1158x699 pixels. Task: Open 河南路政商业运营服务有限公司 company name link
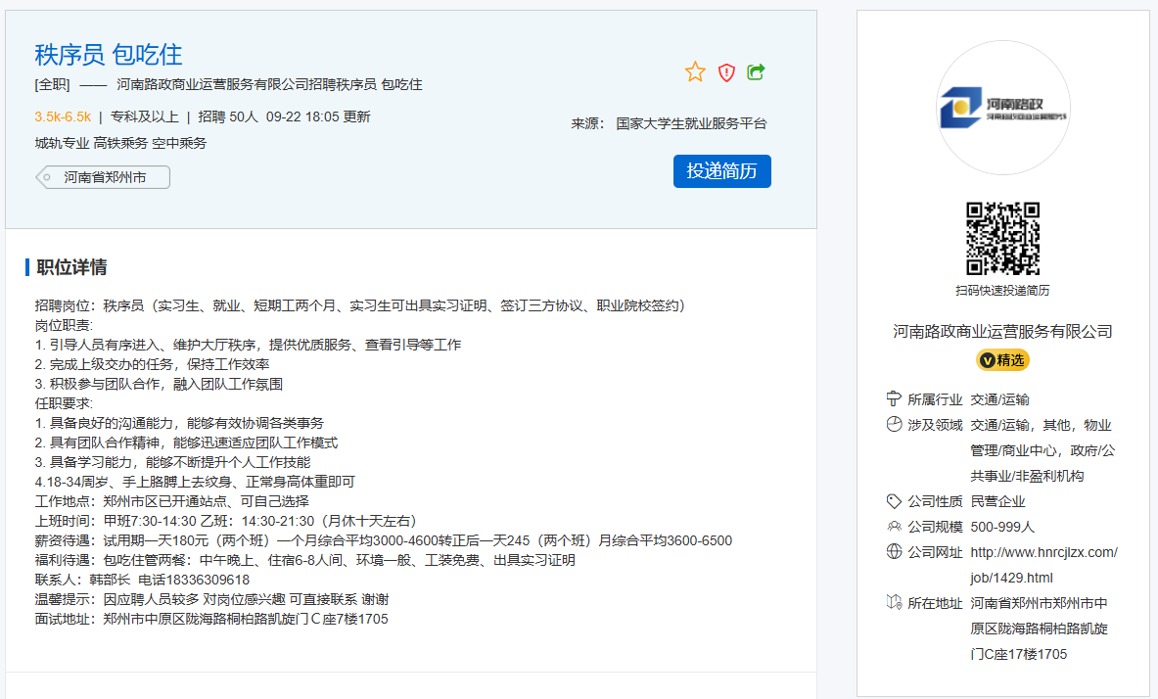[x=1002, y=331]
